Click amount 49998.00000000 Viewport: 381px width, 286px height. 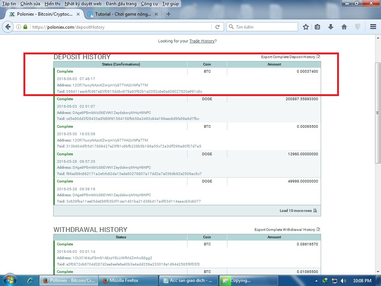pos(303,181)
